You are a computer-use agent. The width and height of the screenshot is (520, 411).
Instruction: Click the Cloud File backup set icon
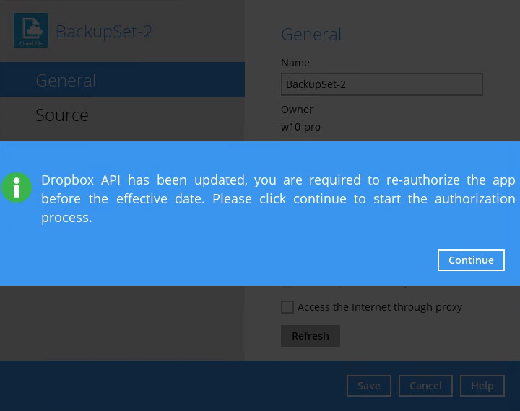click(31, 30)
